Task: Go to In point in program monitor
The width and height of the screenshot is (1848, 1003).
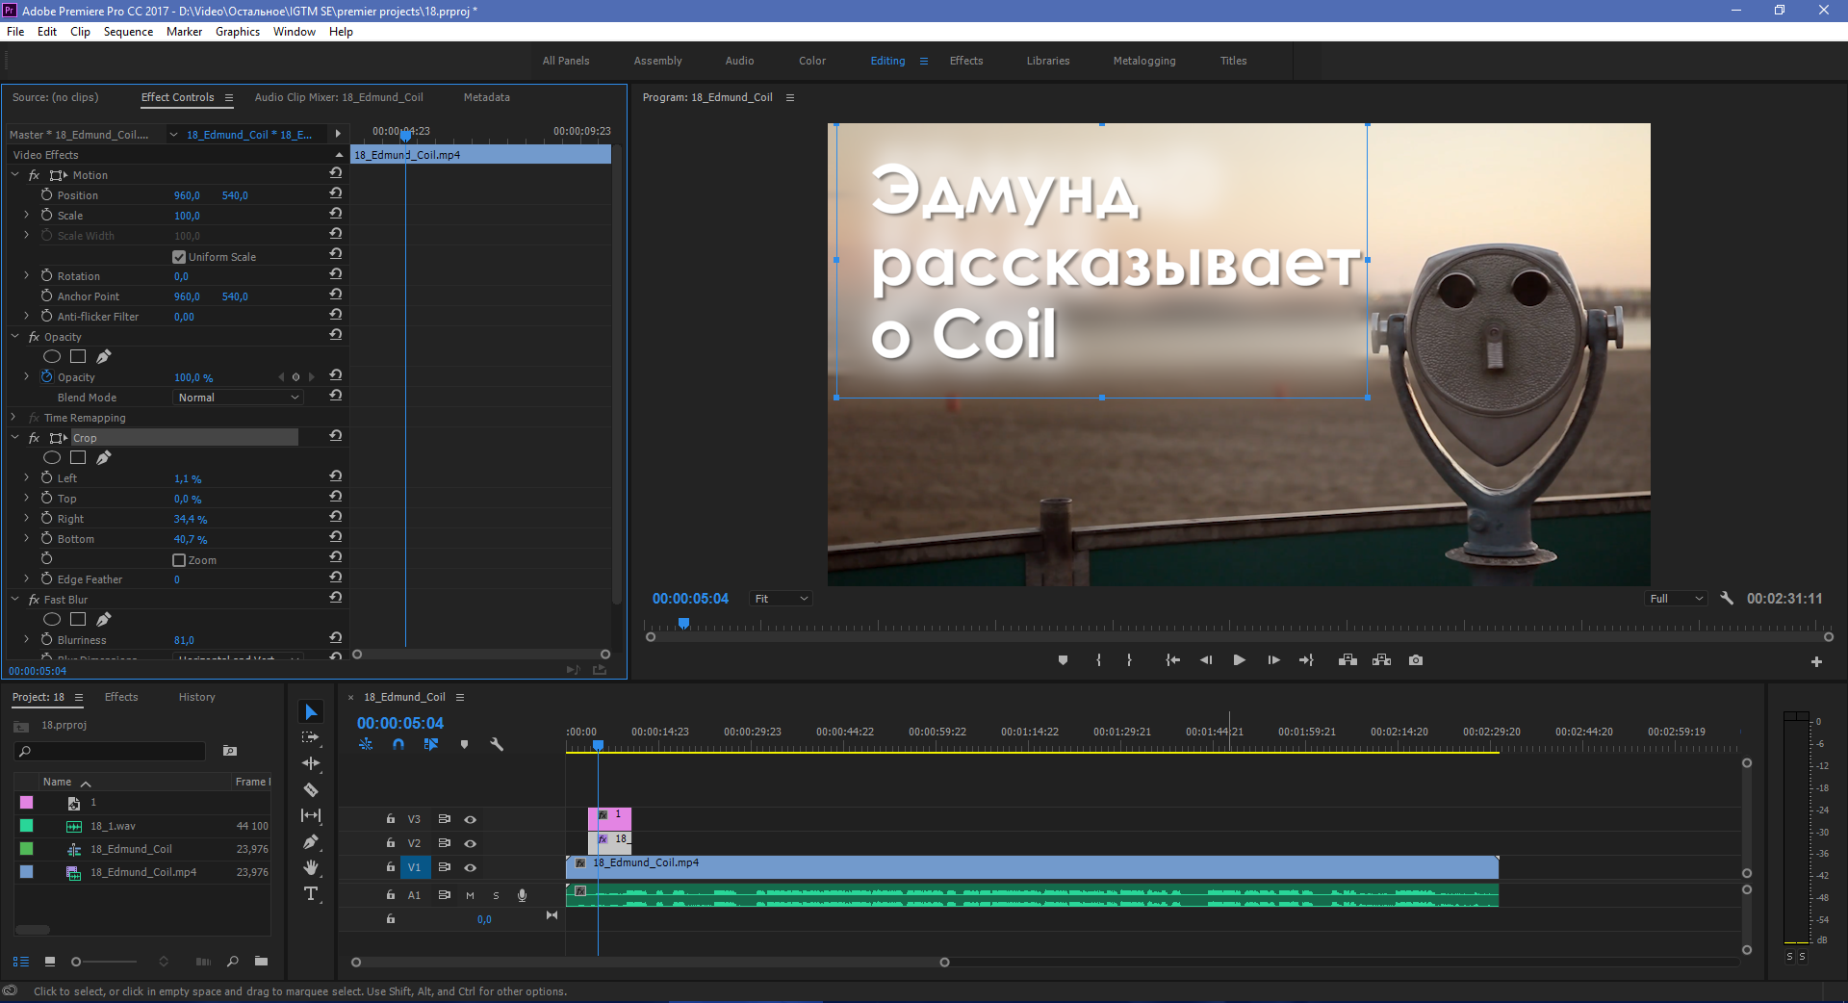Action: coord(1172,660)
